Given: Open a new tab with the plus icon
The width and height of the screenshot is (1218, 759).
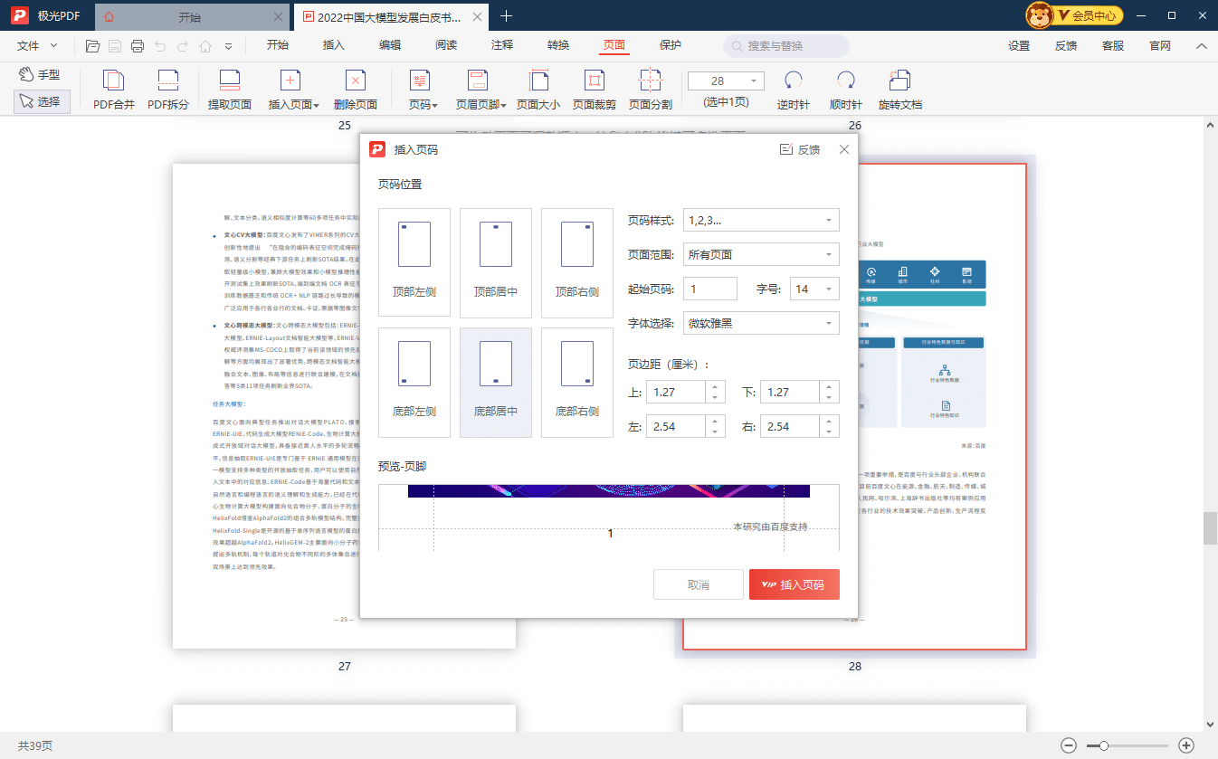Looking at the screenshot, I should (x=507, y=16).
